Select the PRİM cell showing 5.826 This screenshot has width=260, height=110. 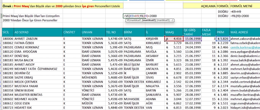tap(223, 39)
